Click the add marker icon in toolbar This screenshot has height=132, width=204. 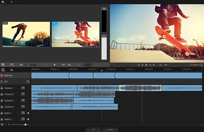click(x=54, y=65)
